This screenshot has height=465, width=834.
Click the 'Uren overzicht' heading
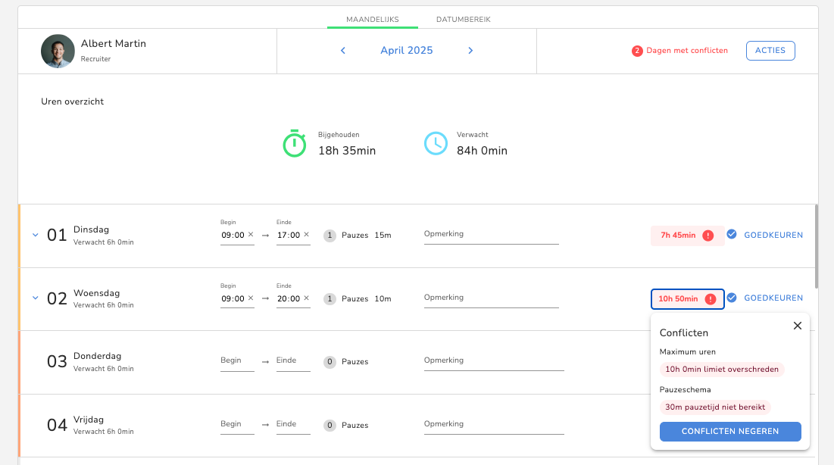72,101
